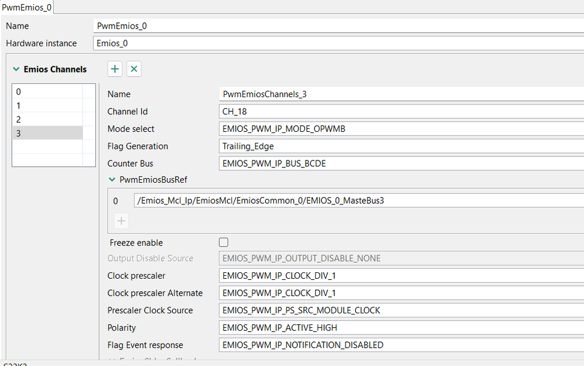The image size is (584, 366).
Task: Collapse the PwmEmiosBusRef section
Action: [112, 180]
